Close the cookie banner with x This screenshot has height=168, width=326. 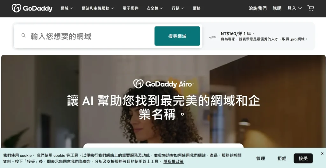tap(322, 153)
